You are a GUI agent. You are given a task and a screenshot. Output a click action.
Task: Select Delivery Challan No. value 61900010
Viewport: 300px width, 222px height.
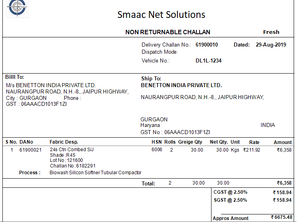(x=207, y=45)
